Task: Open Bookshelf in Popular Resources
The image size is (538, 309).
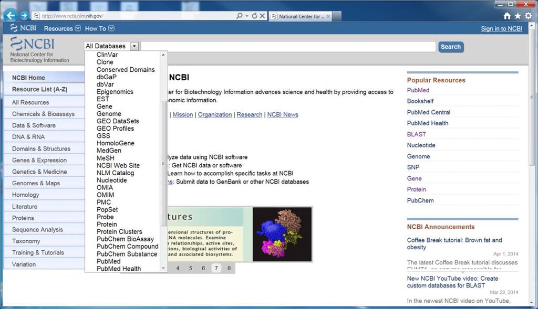Action: click(420, 101)
